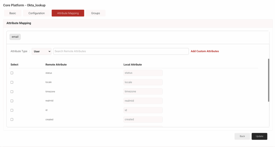Select the locale attribute checkbox
The image size is (275, 147).
(x=12, y=82)
